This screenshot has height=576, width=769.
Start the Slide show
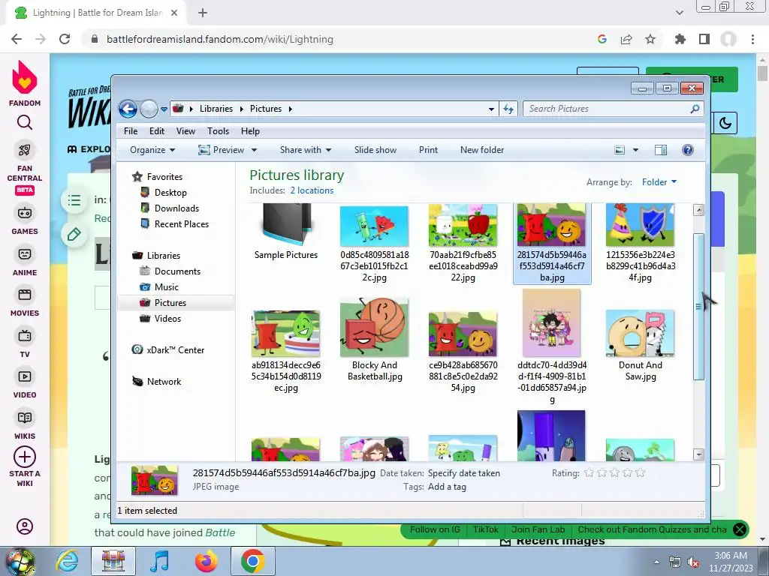pos(375,150)
